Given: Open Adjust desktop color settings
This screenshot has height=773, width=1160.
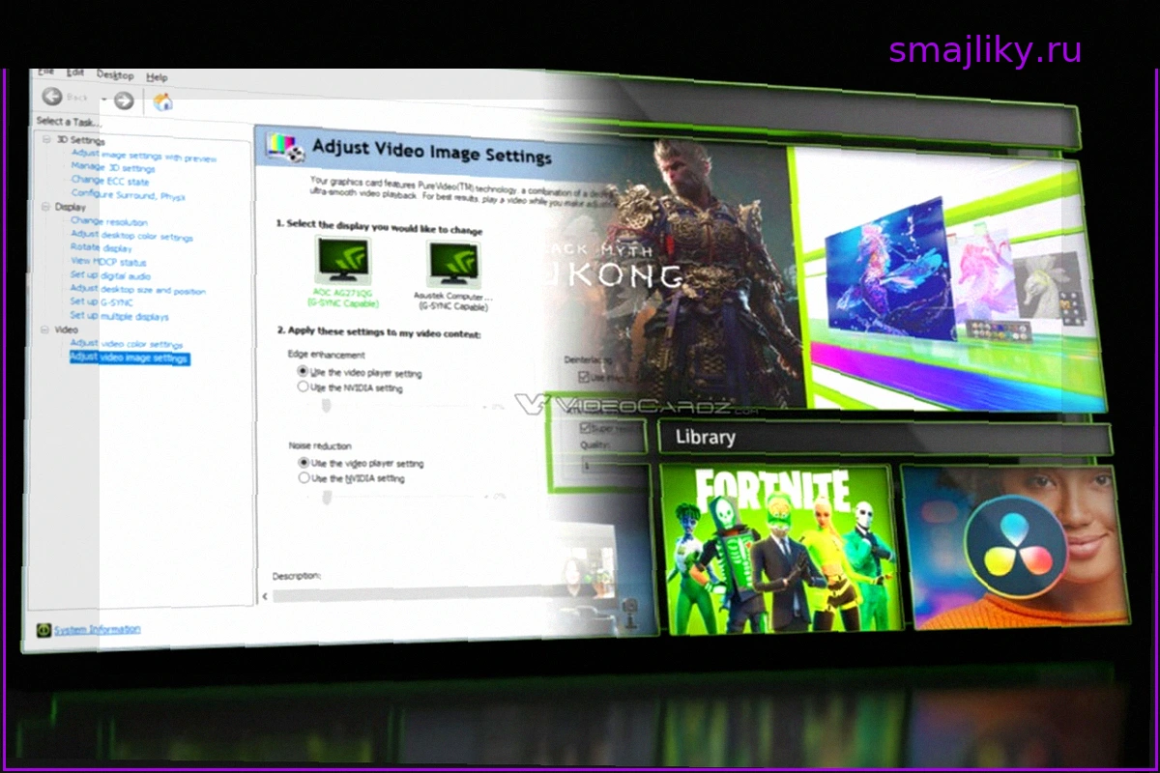Looking at the screenshot, I should pyautogui.click(x=132, y=236).
